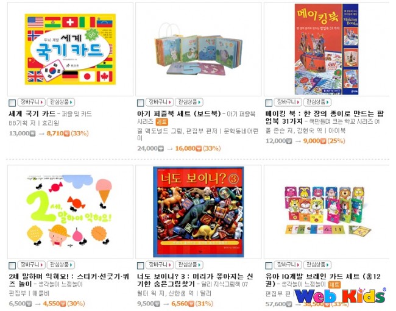Click the 메이킹 북 title link
This screenshot has height=311, width=396.
point(325,118)
